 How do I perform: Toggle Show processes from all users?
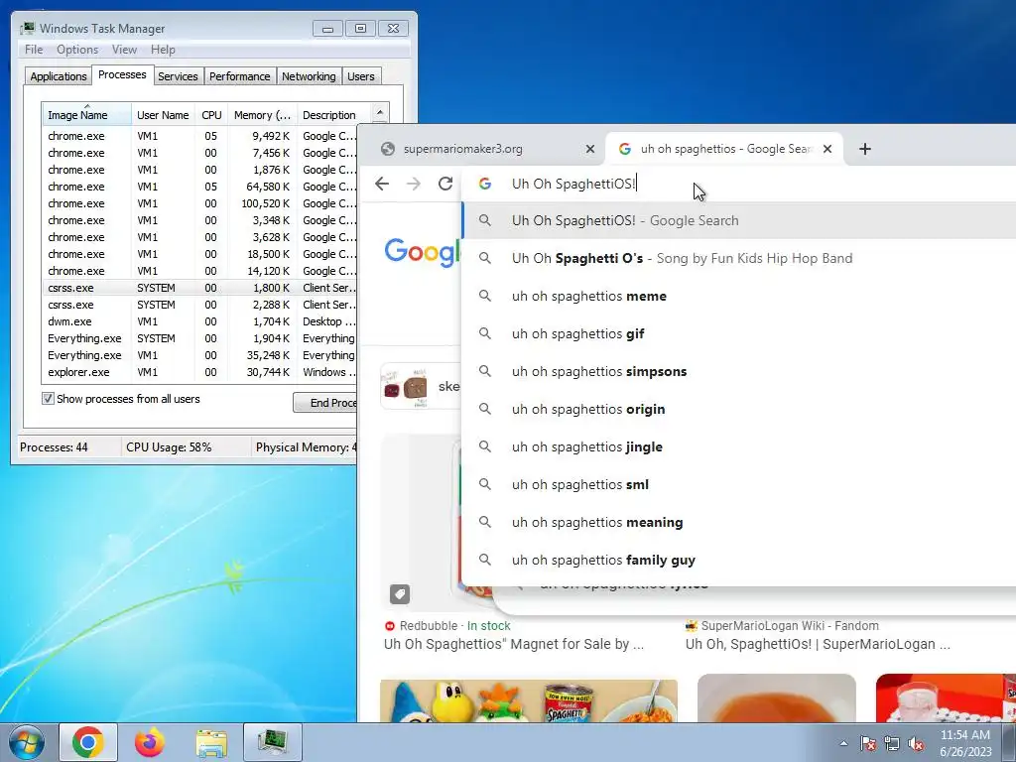[x=48, y=399]
